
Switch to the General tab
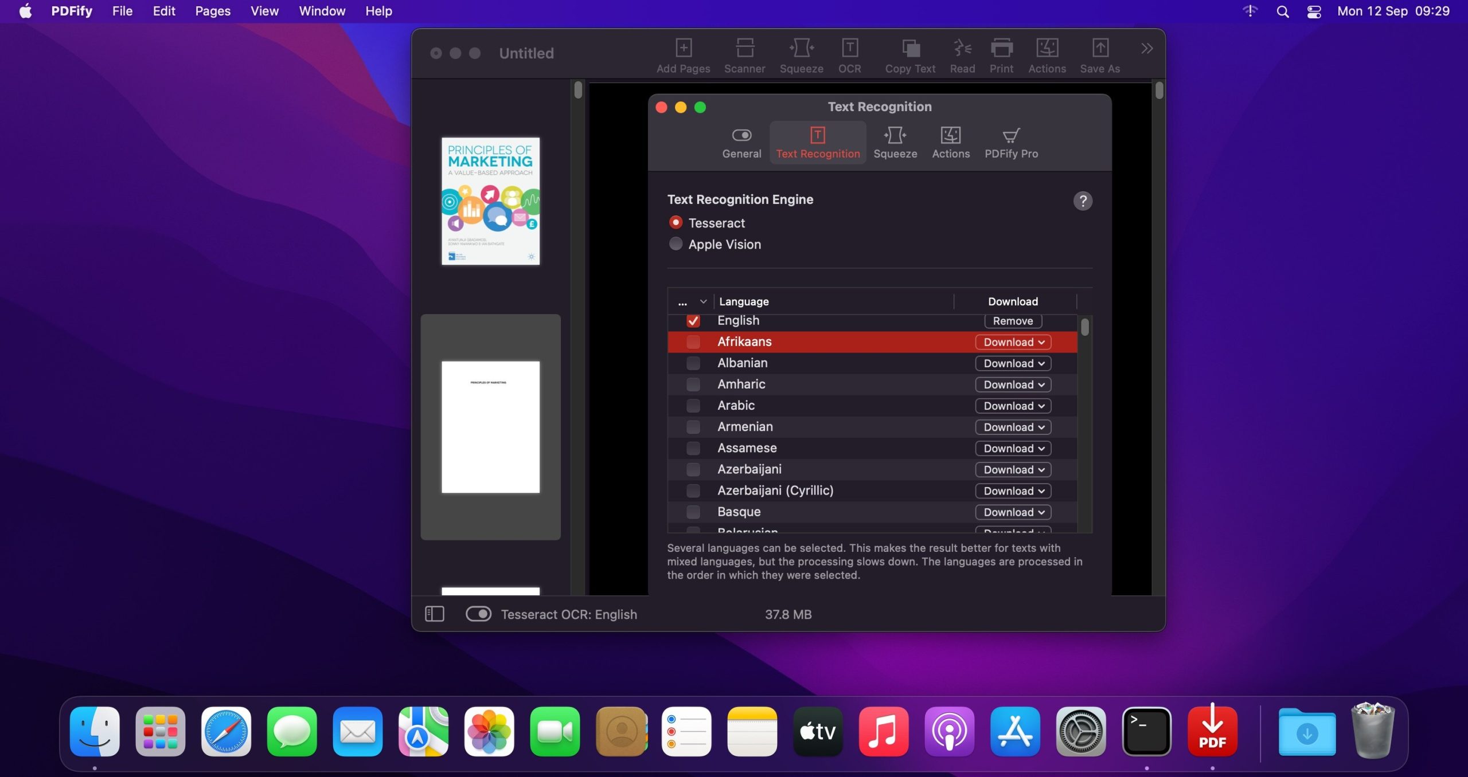[741, 142]
